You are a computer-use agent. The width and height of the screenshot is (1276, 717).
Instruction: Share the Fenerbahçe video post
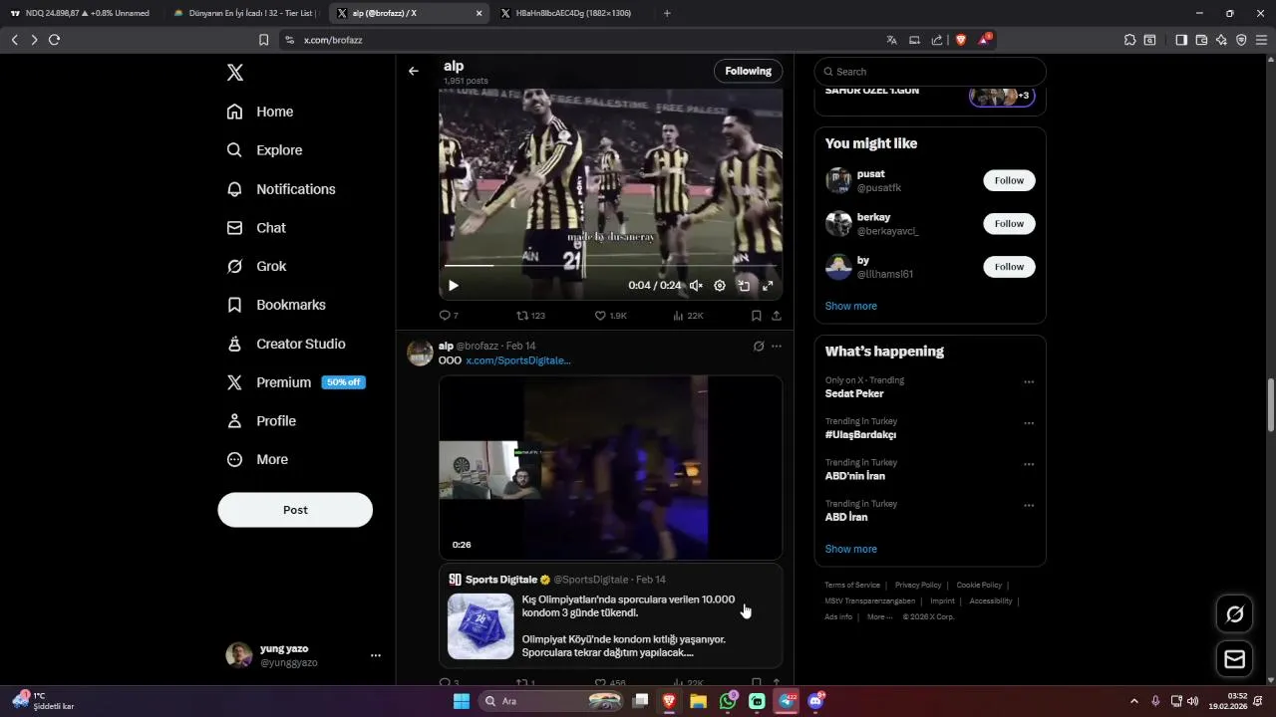[x=777, y=316]
